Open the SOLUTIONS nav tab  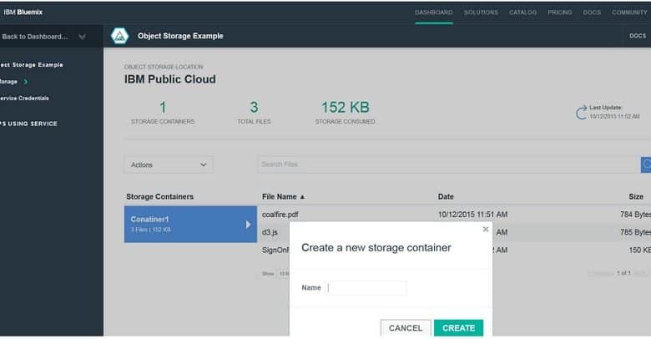481,13
